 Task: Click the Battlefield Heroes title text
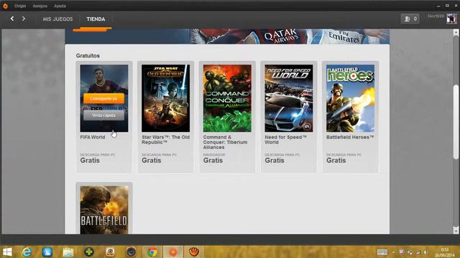pos(350,137)
